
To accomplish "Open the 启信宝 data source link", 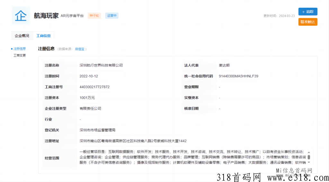I will (x=80, y=49).
